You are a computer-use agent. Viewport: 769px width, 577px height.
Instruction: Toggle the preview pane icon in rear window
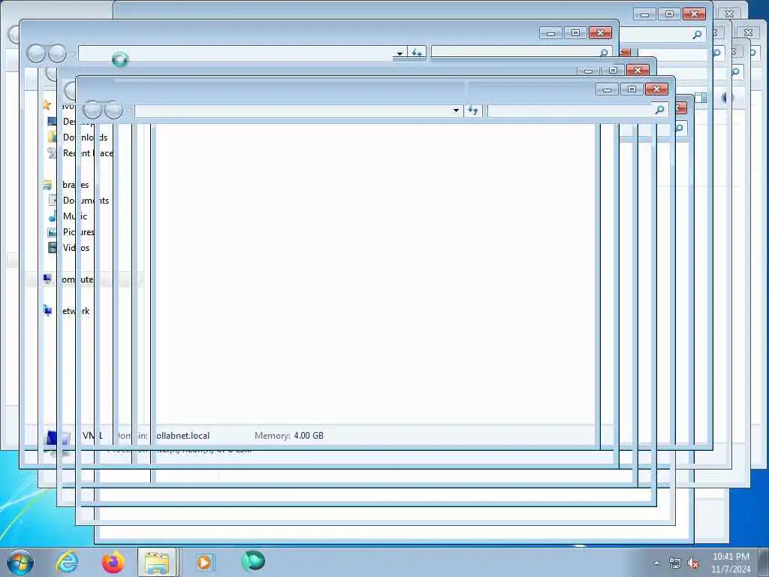(x=701, y=98)
